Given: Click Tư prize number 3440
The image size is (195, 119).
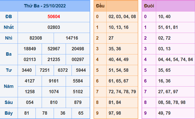Looking at the screenshot, I should click(27, 70).
